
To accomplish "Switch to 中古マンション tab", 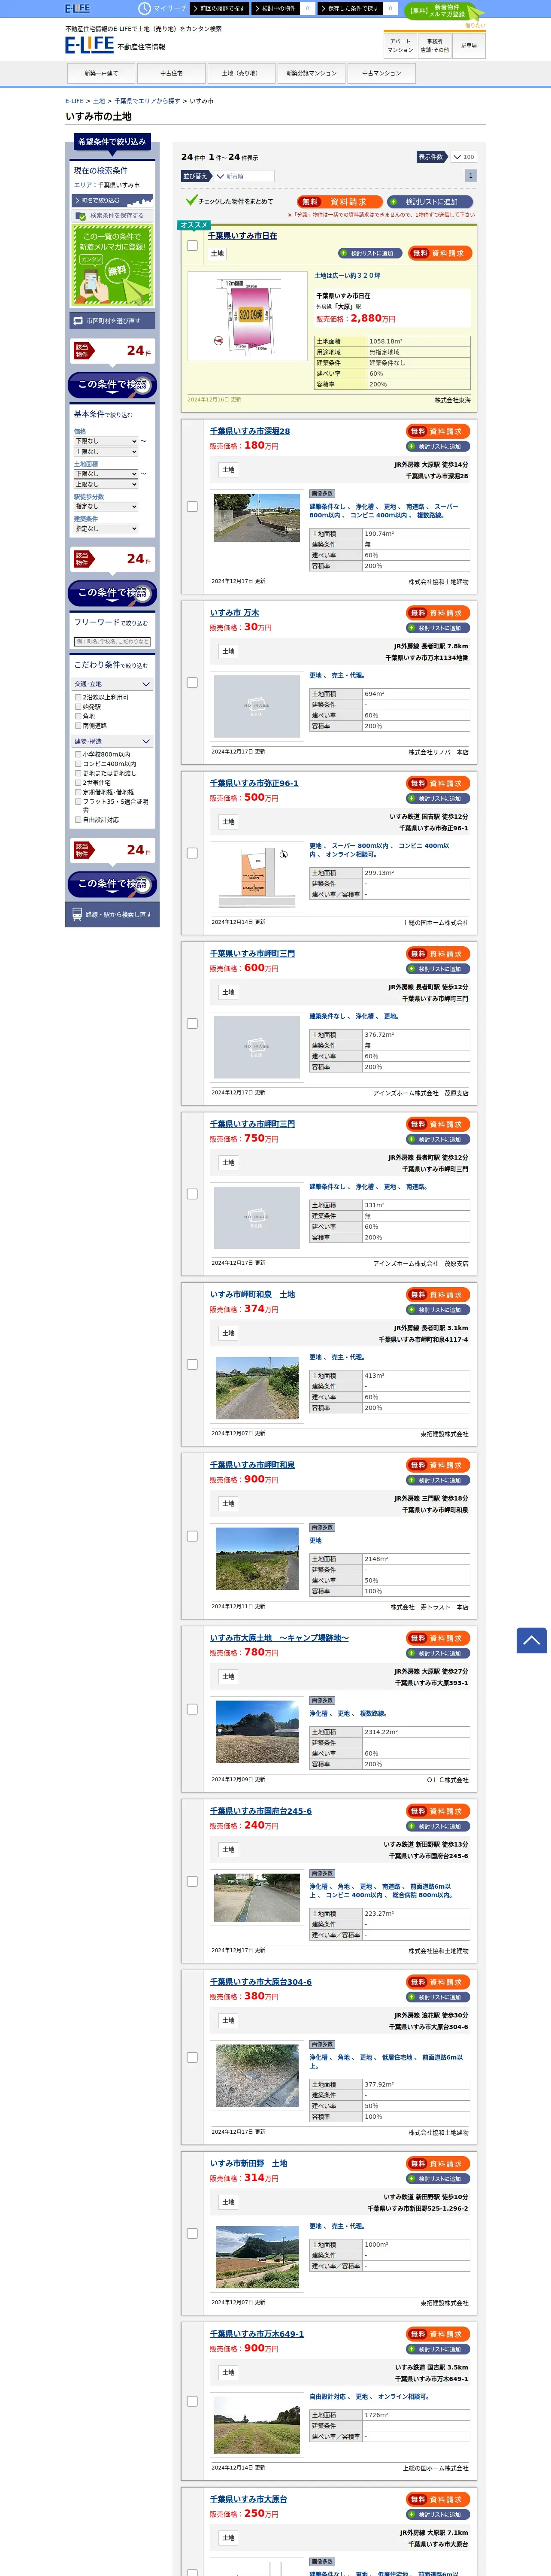I will (x=381, y=73).
